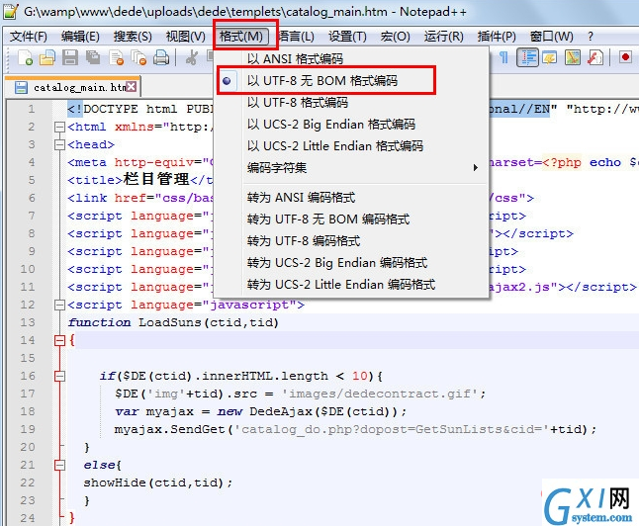Open the 搜索(S) menu
The image size is (639, 526).
pos(133,37)
